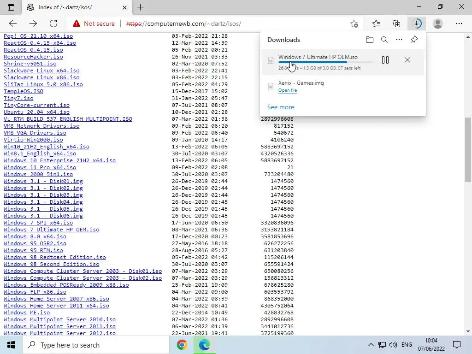Go back to the previous page
Screen dimensions: 472x354
coord(12,24)
